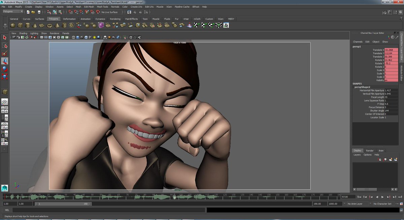Select the arrow Select tool
The width and height of the screenshot is (404, 220).
pyautogui.click(x=5, y=38)
